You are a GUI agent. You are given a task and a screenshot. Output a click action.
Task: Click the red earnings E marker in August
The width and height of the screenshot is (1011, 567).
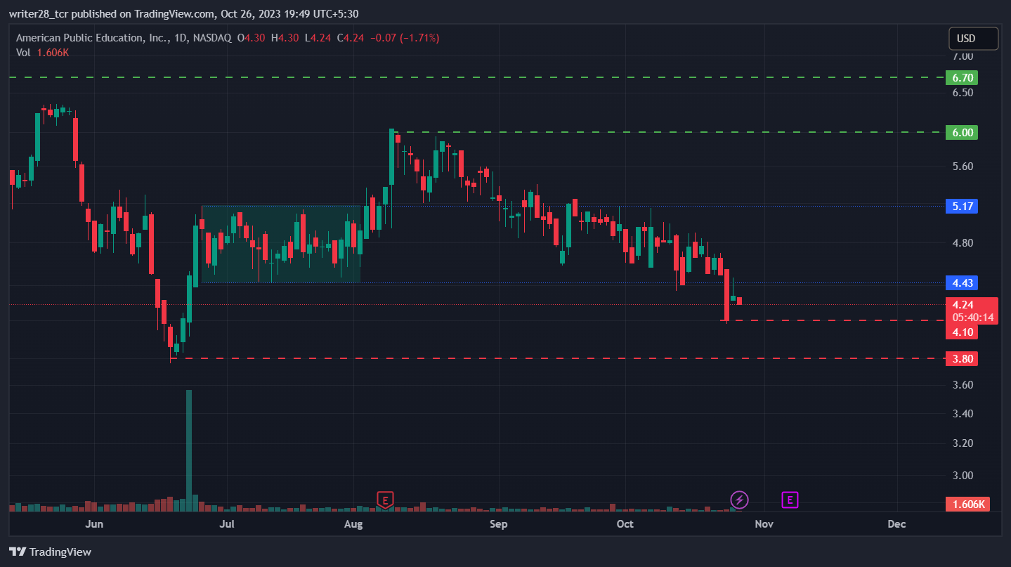(x=384, y=500)
